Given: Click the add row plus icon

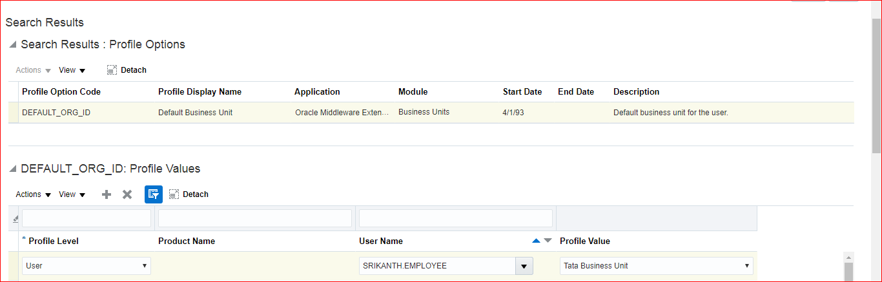Looking at the screenshot, I should point(107,194).
